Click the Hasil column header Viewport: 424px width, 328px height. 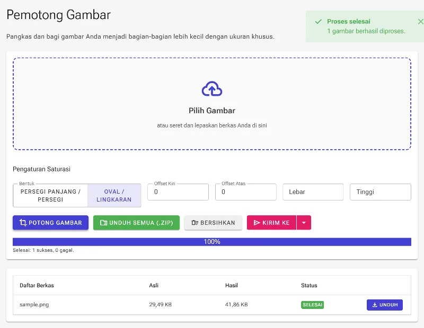pyautogui.click(x=232, y=285)
